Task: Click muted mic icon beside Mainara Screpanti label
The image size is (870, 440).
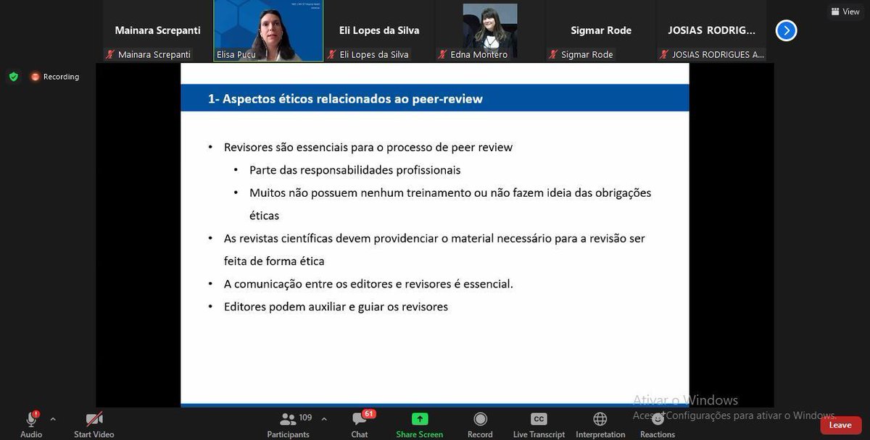Action: coord(110,54)
